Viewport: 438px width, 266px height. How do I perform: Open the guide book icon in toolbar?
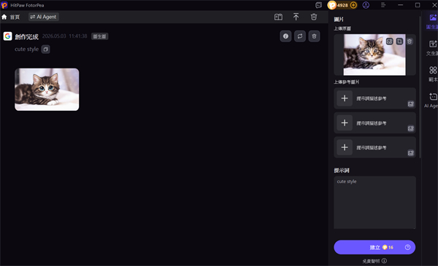278,17
